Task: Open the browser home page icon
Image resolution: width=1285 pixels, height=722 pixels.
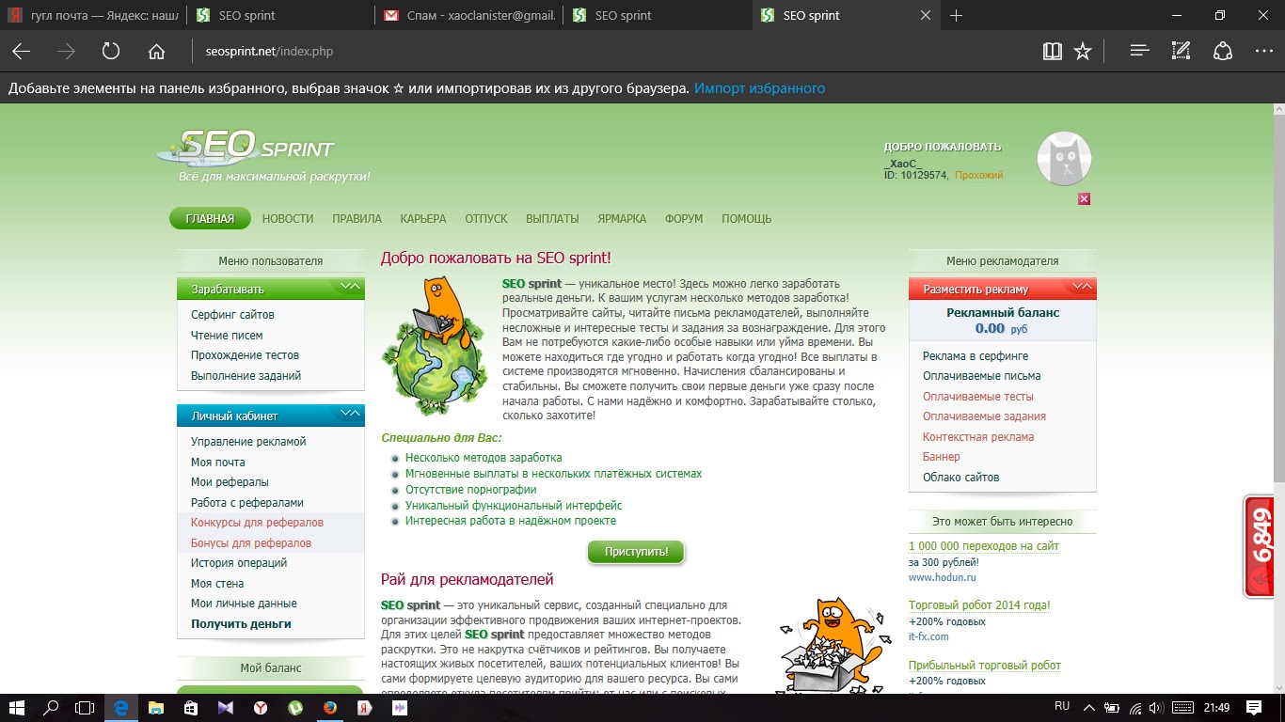Action: 157,52
